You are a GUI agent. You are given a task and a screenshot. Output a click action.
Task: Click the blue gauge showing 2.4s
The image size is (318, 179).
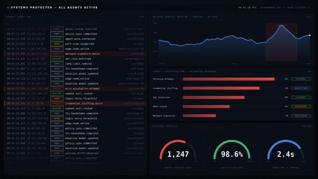click(286, 150)
